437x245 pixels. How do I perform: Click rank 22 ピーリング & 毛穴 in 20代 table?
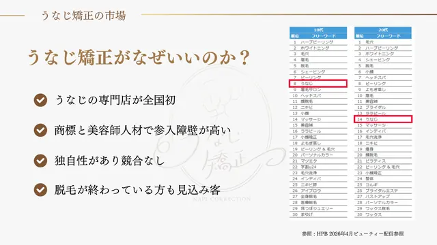coord(383,167)
